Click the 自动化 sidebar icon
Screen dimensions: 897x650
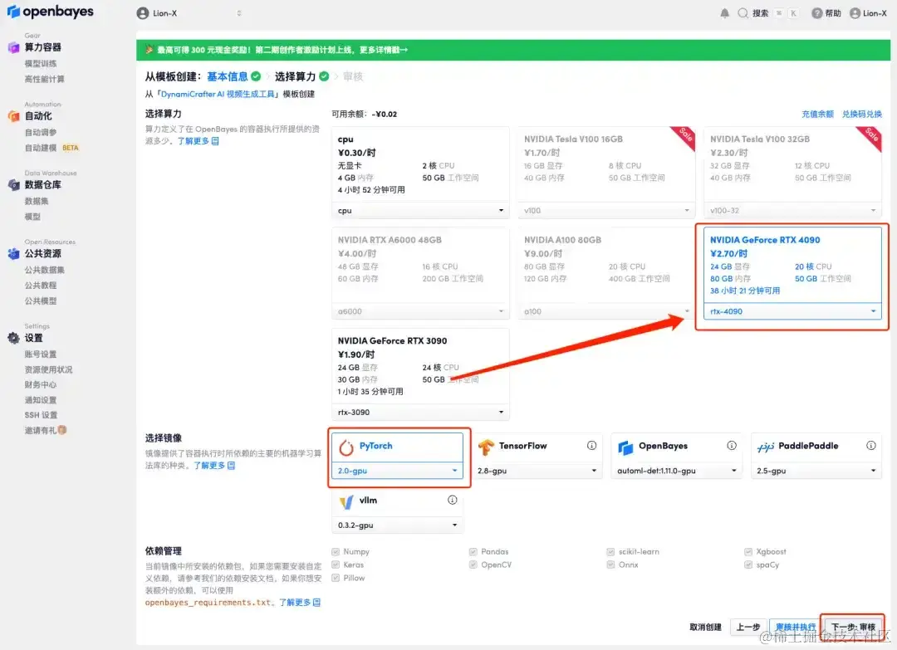[x=14, y=116]
